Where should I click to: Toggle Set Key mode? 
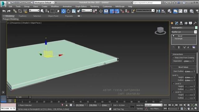click(140, 109)
